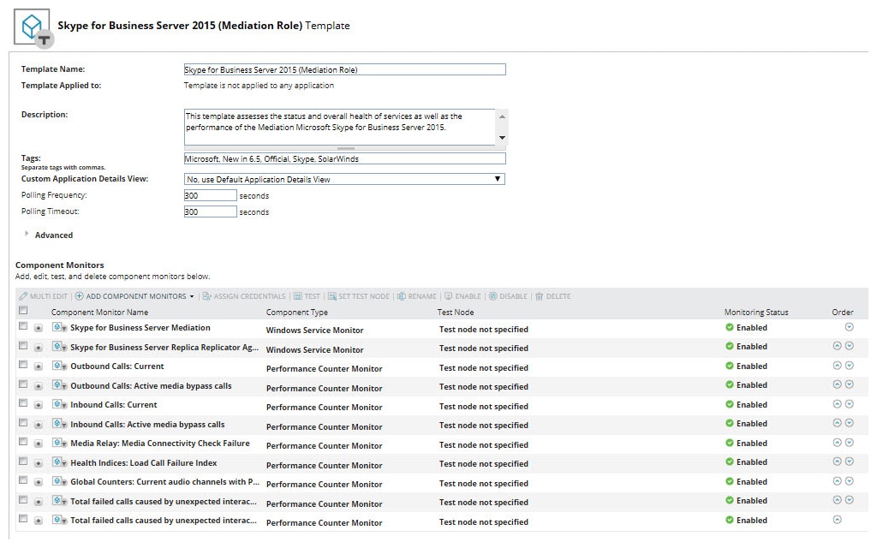Screen dimensions: 877x548
Task: Click the Set Test Node icon
Action: (x=334, y=297)
